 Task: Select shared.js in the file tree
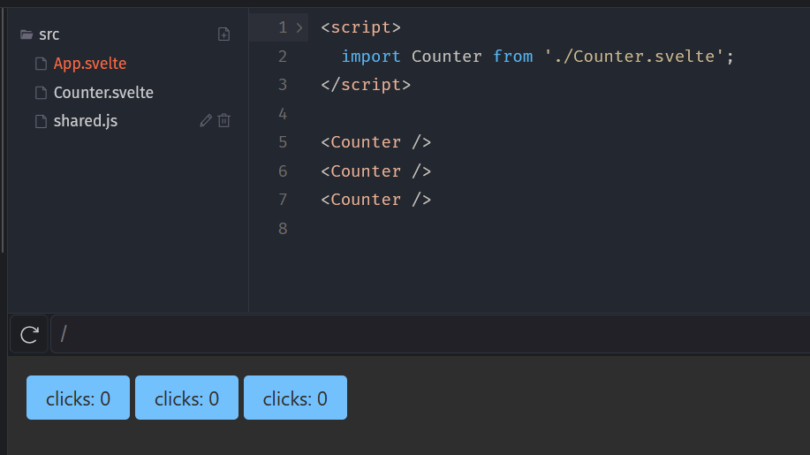[86, 121]
